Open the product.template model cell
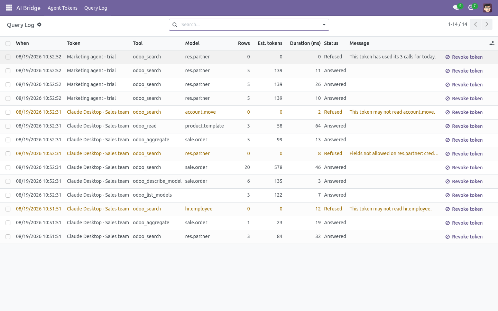498x311 pixels. tap(204, 126)
